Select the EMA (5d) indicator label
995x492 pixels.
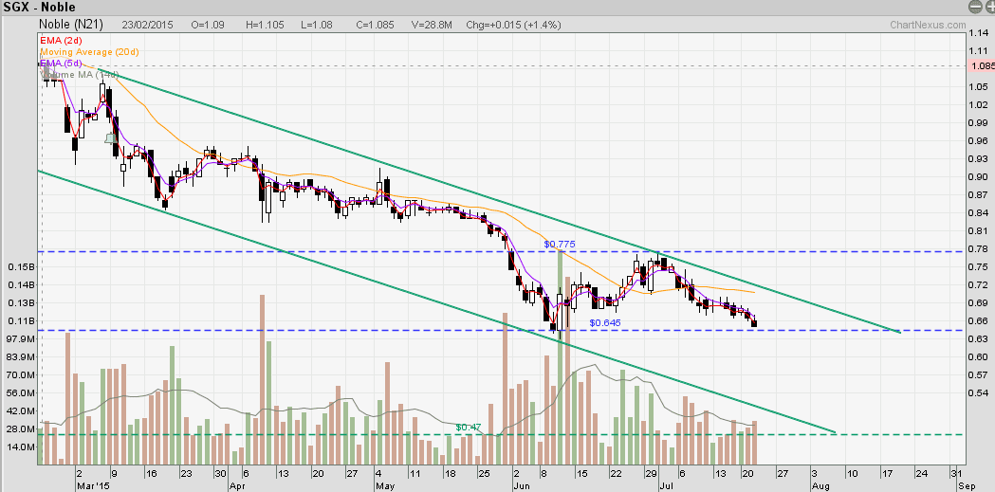pos(61,63)
